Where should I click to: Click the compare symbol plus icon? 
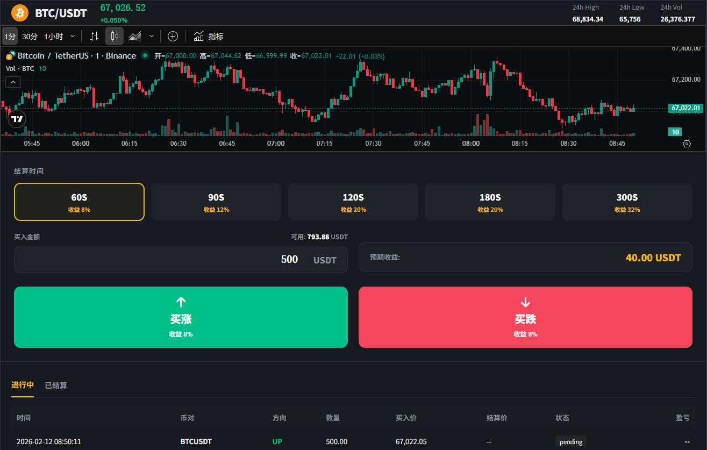pos(173,37)
